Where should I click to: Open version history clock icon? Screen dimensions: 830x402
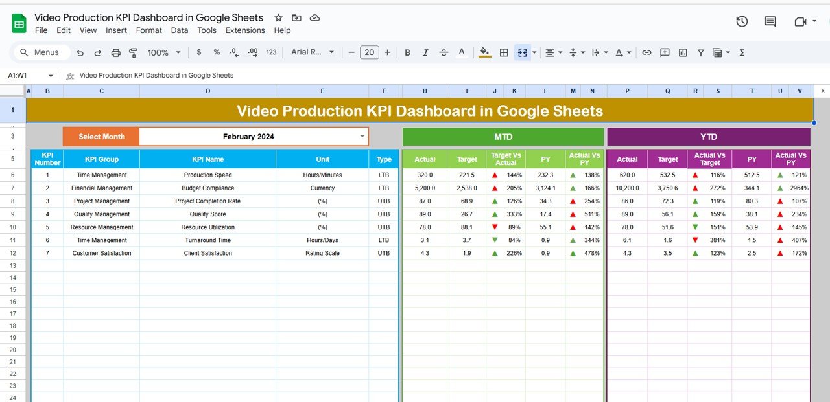[742, 21]
